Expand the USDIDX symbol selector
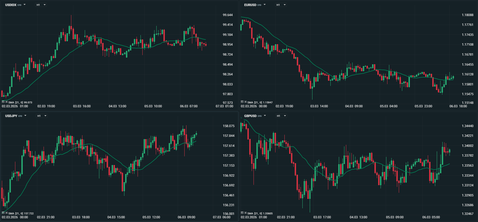Viewport: 478px width, 222px height. pos(25,5)
